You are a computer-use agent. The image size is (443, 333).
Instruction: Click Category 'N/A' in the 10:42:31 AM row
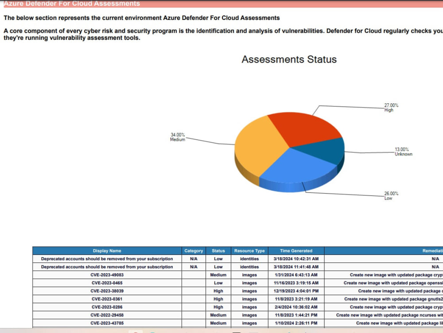194,259
